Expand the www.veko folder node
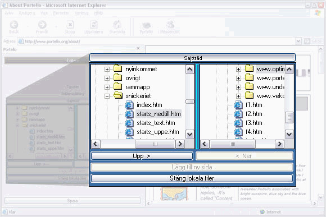This screenshot has width=326, height=217. [x=238, y=96]
